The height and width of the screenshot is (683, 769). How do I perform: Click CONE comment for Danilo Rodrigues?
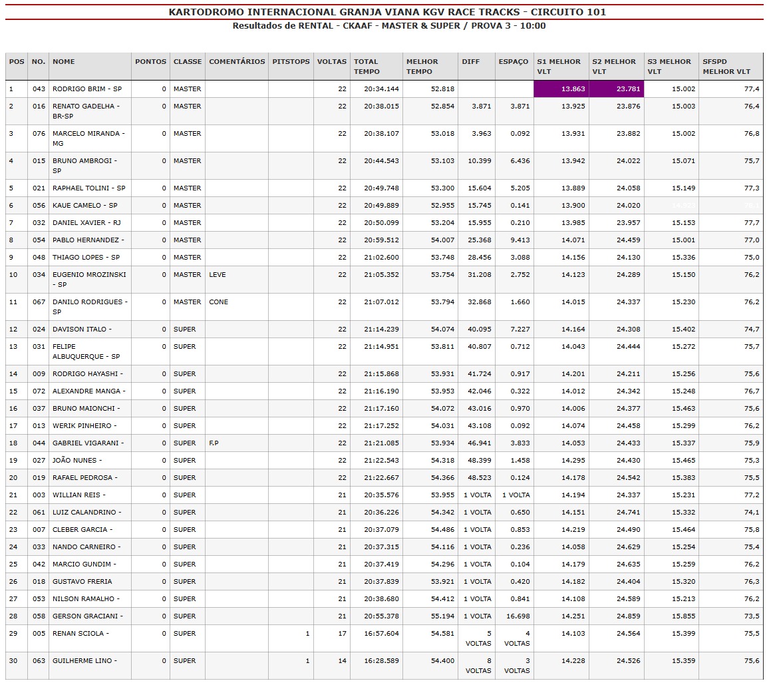point(218,302)
